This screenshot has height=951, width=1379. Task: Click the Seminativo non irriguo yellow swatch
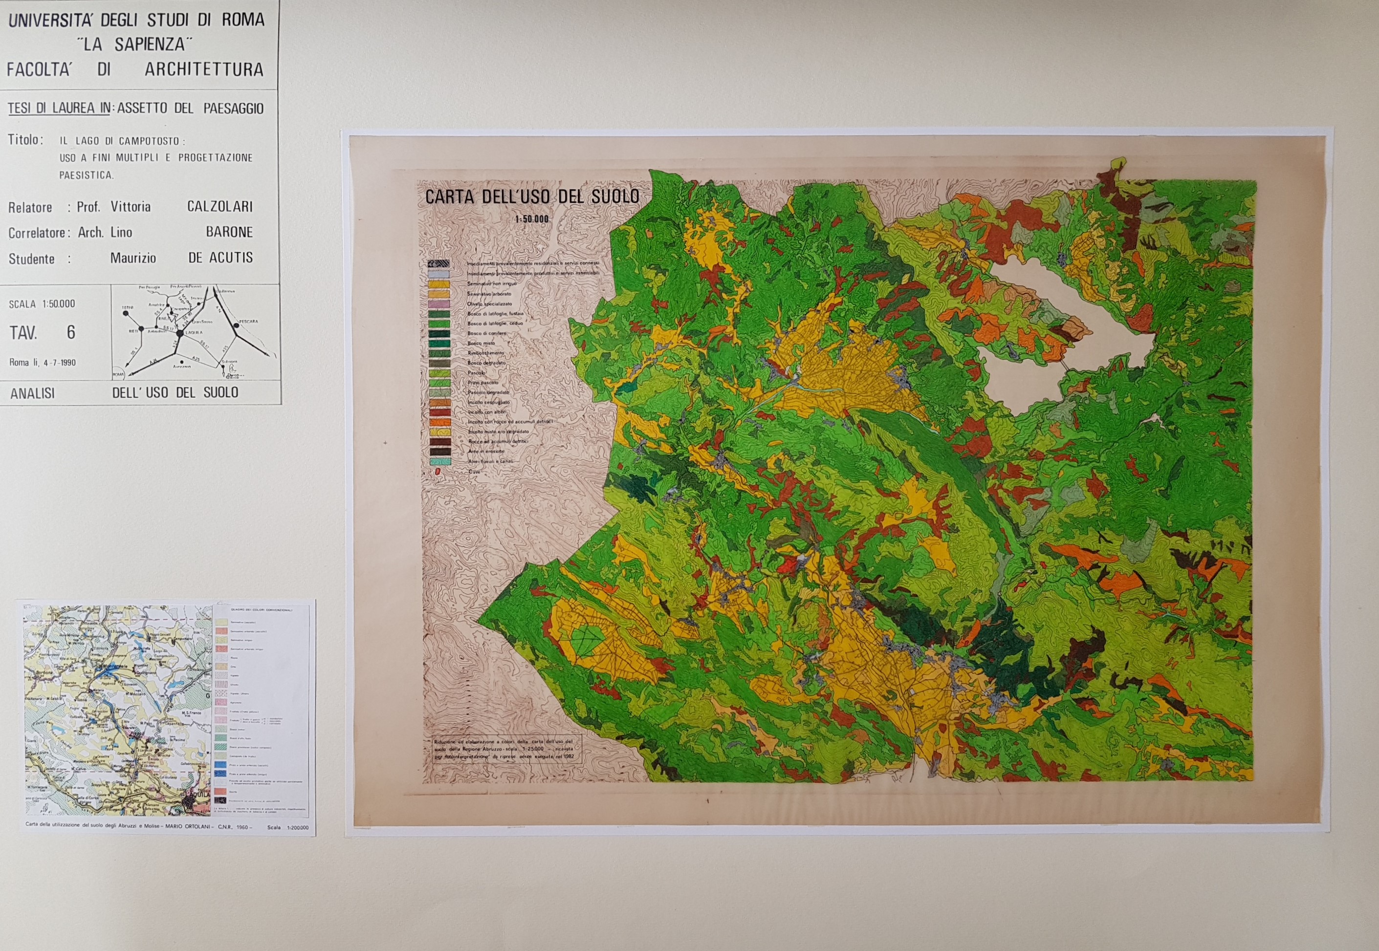438,283
